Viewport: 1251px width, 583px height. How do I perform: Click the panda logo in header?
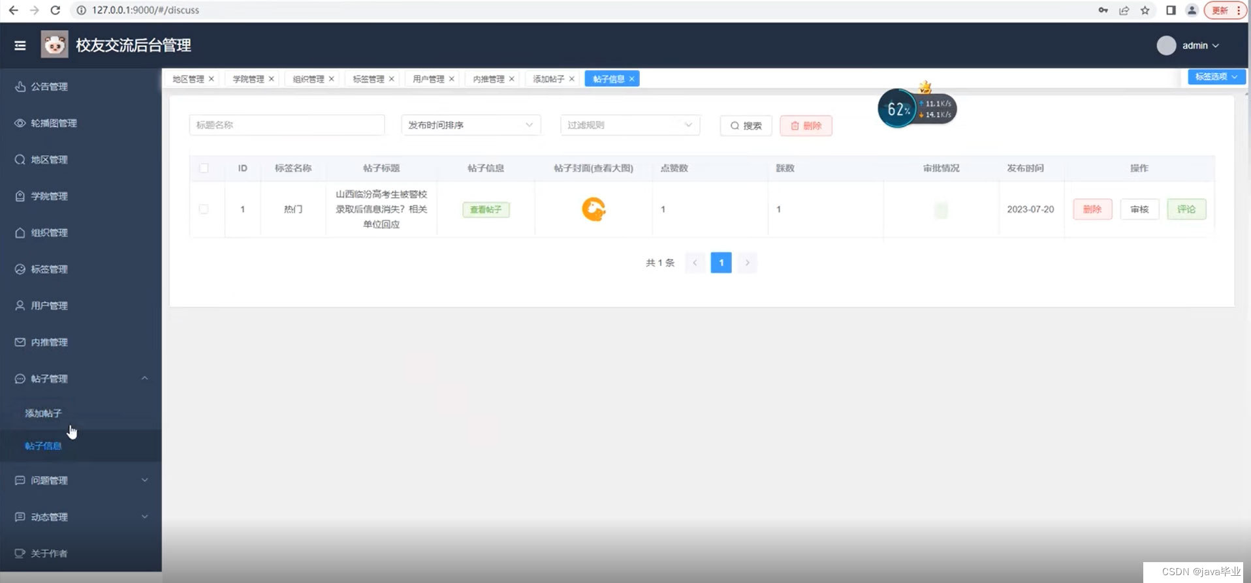(x=55, y=45)
